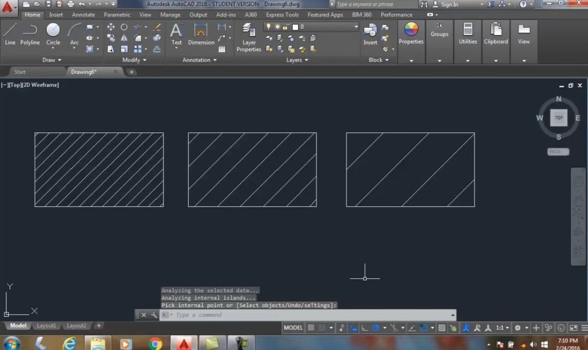Click the Offset tool icon
588x350 pixels.
click(x=157, y=48)
